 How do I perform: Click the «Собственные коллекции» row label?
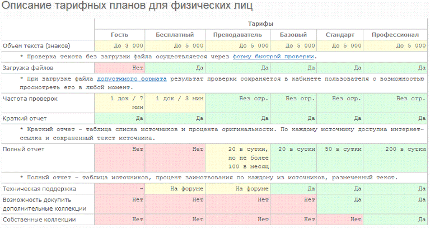point(39,220)
